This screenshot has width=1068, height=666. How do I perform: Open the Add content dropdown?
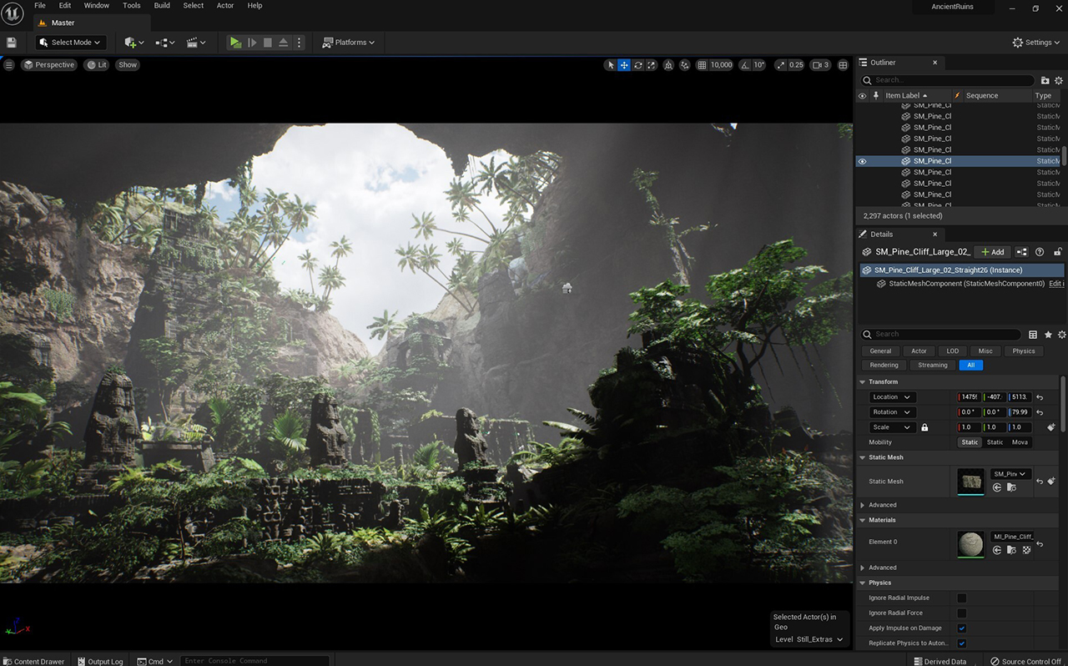click(x=133, y=43)
